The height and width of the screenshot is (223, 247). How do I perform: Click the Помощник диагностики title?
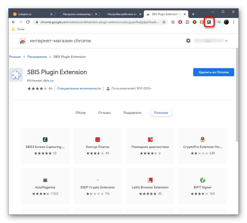[x=150, y=147]
